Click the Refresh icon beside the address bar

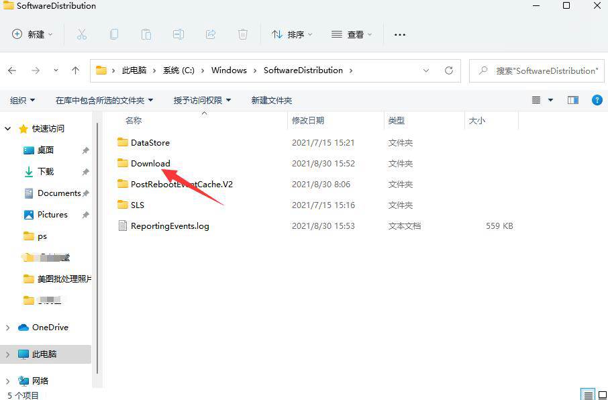(x=448, y=70)
